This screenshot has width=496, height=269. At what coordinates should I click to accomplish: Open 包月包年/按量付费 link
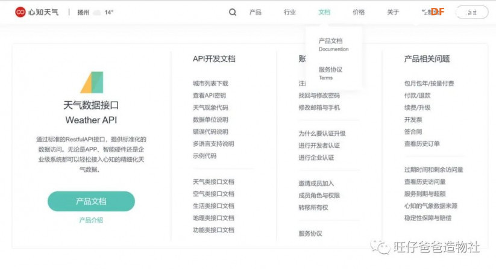pyautogui.click(x=429, y=84)
